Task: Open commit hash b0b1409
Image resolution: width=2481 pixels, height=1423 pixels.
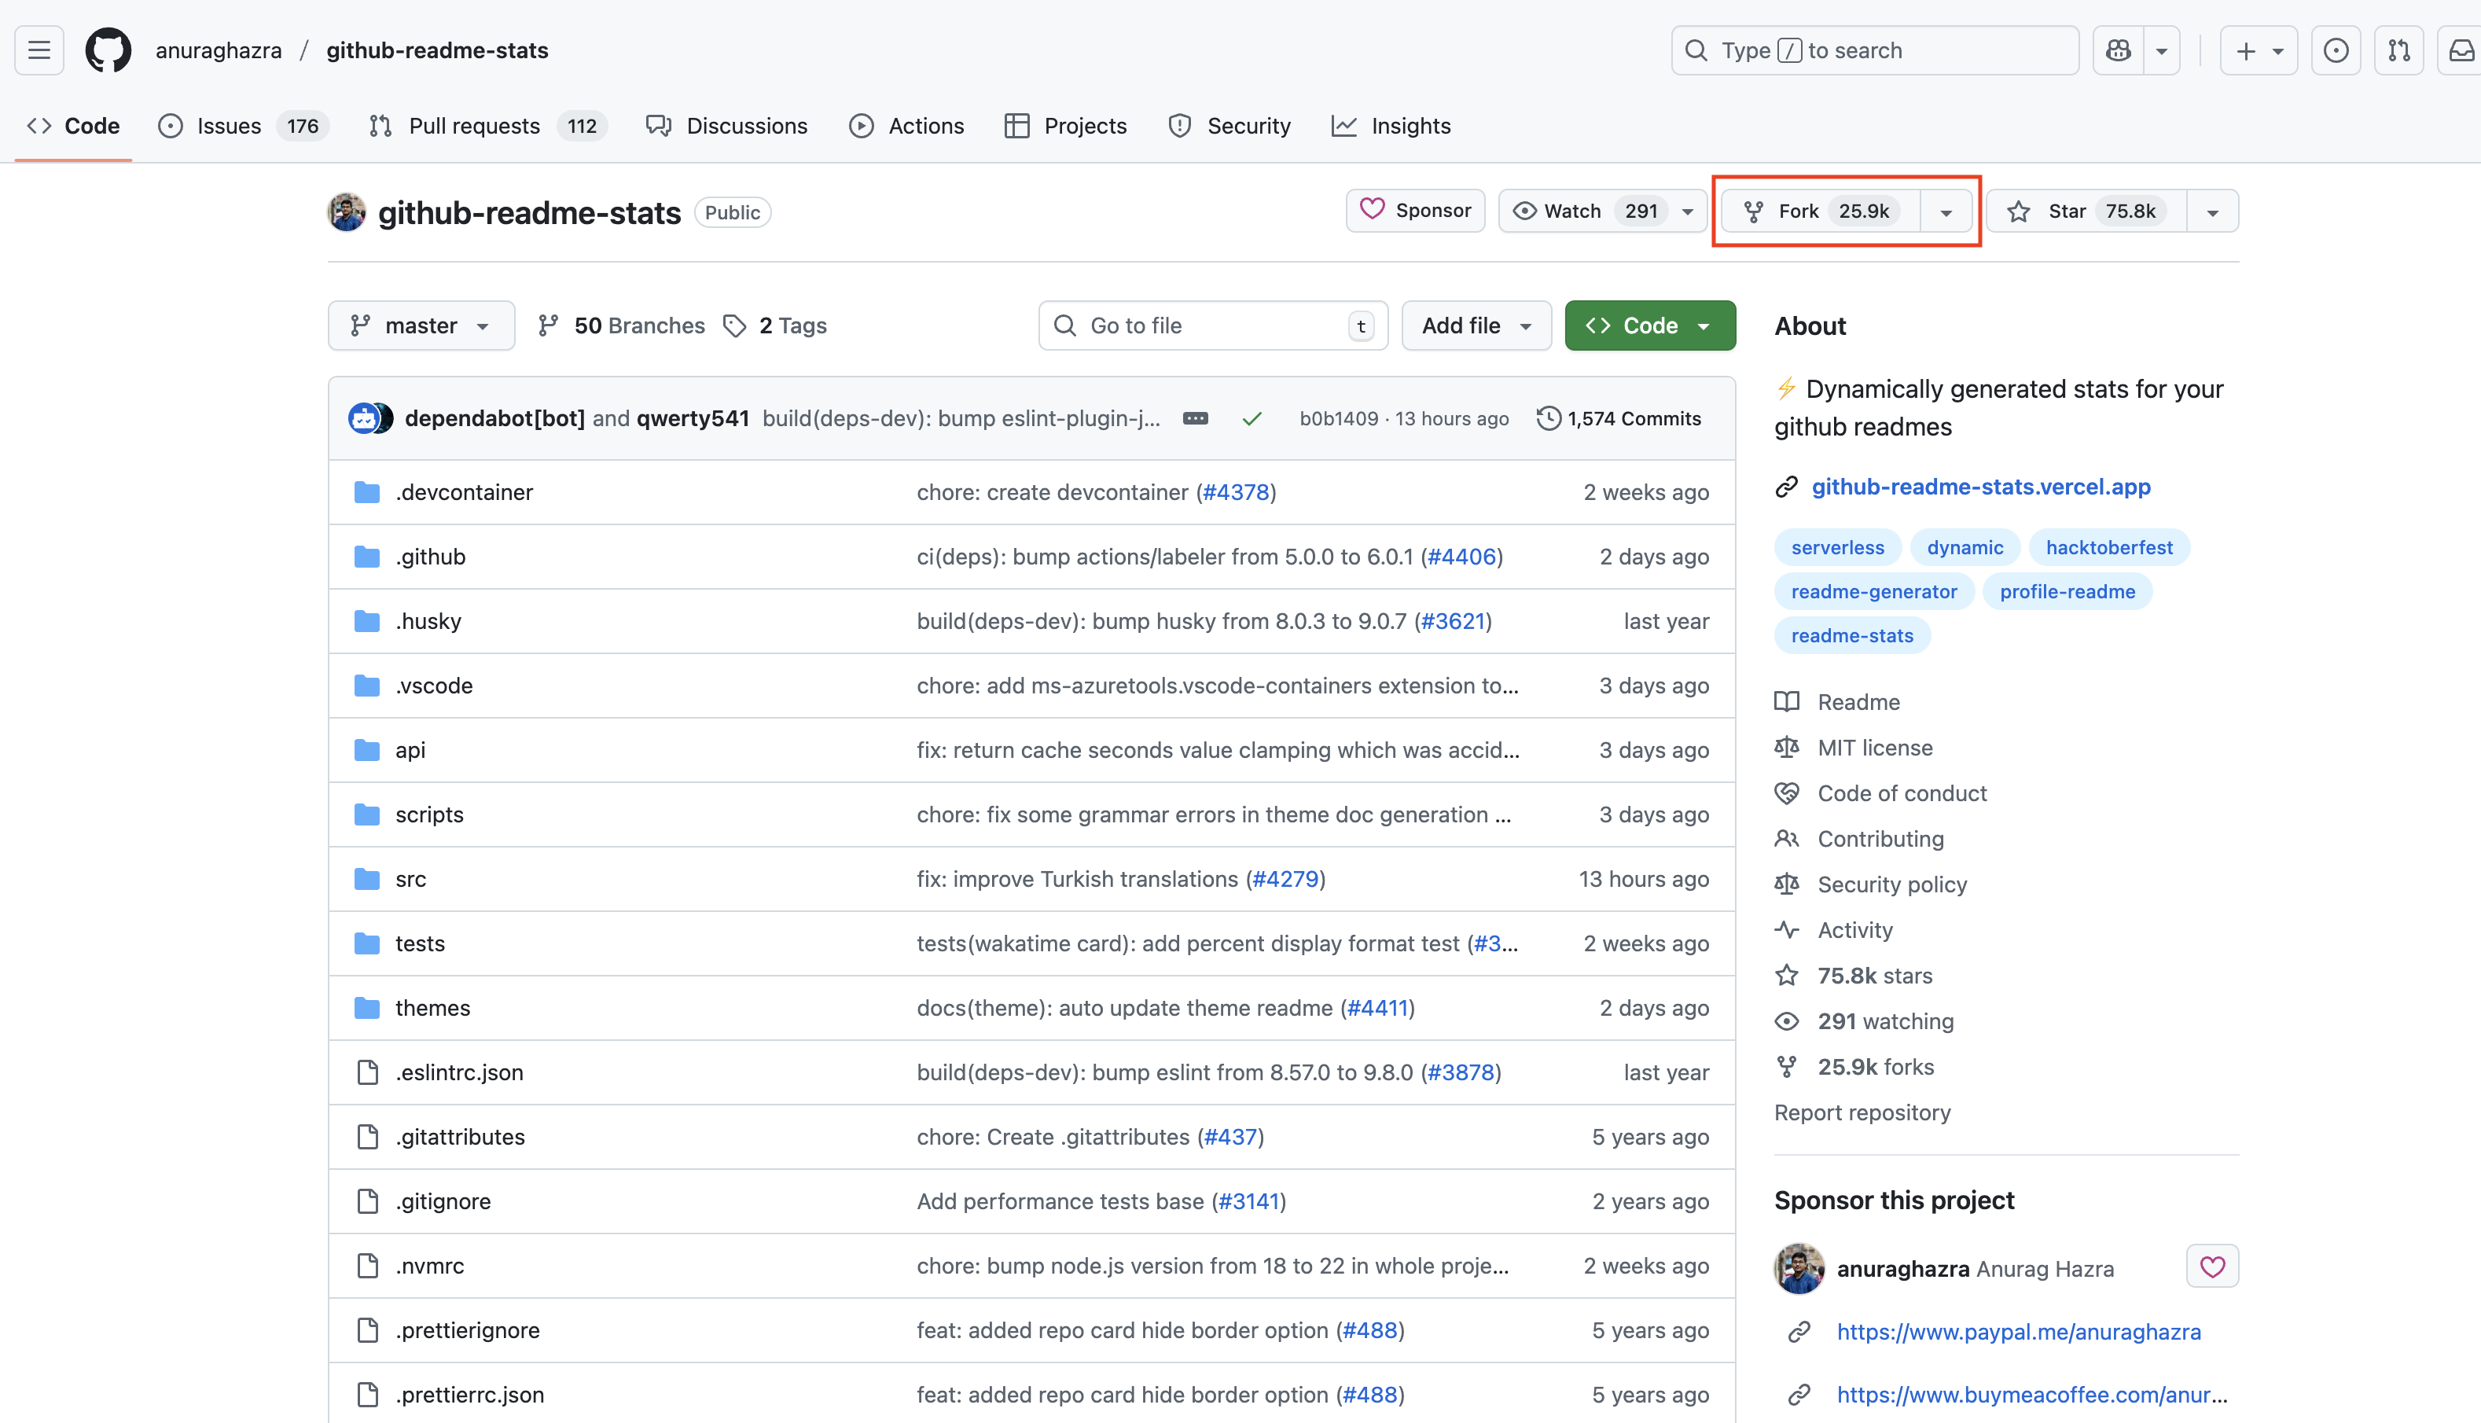Action: point(1339,418)
